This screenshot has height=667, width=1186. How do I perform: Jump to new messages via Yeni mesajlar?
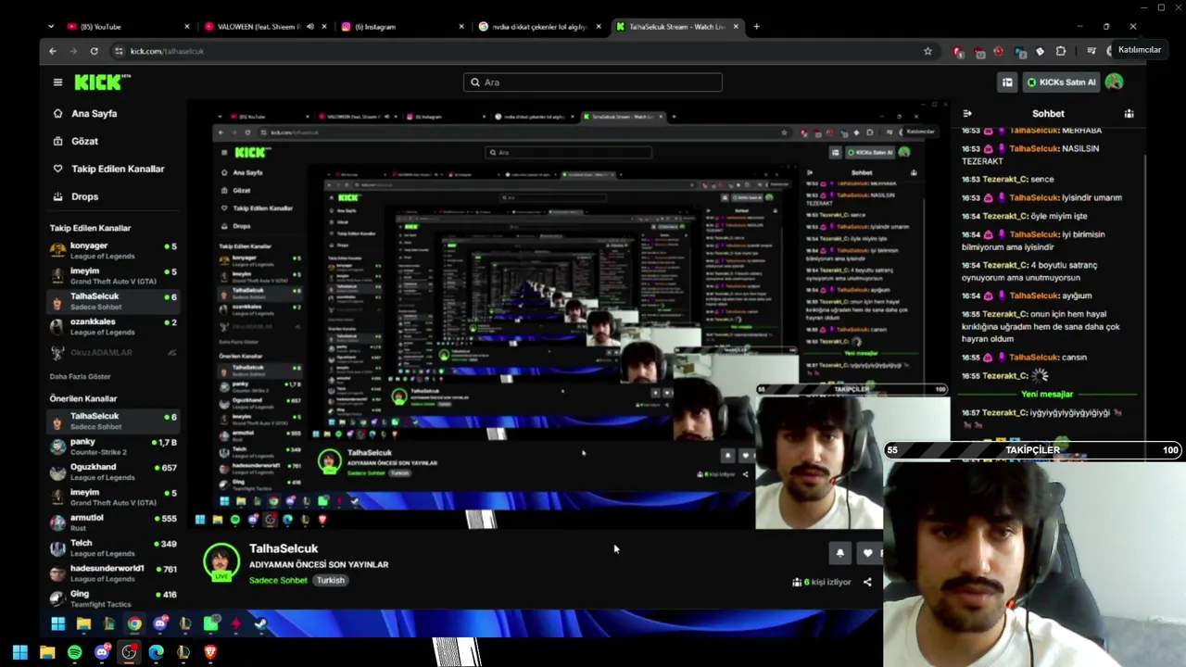coord(1047,394)
